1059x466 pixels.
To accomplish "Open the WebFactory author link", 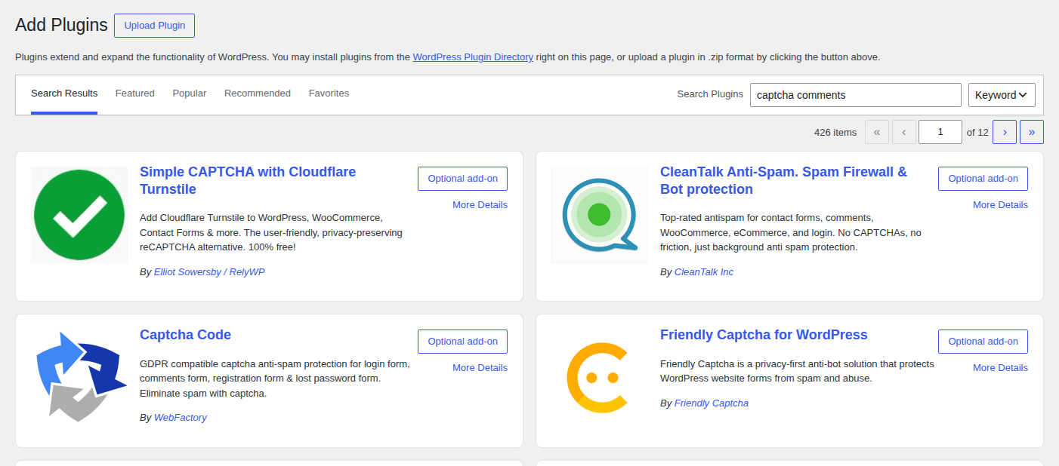I will pyautogui.click(x=181, y=417).
